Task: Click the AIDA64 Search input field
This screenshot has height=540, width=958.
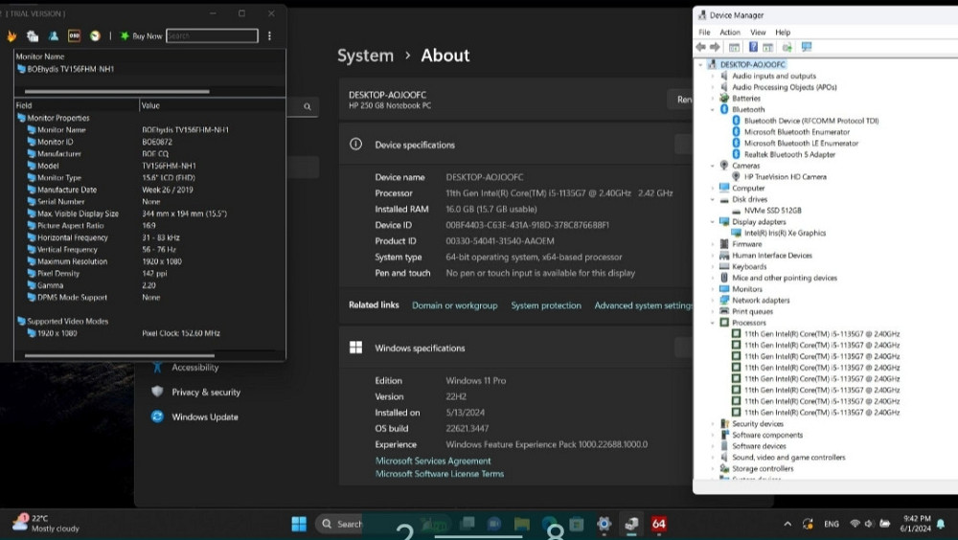Action: pyautogui.click(x=212, y=36)
